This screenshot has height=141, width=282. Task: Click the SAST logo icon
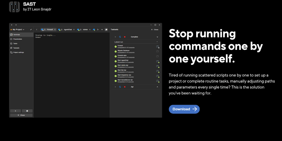point(14,7)
